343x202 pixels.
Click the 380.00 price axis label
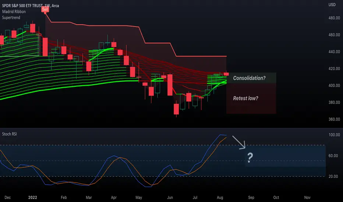tap(334, 102)
